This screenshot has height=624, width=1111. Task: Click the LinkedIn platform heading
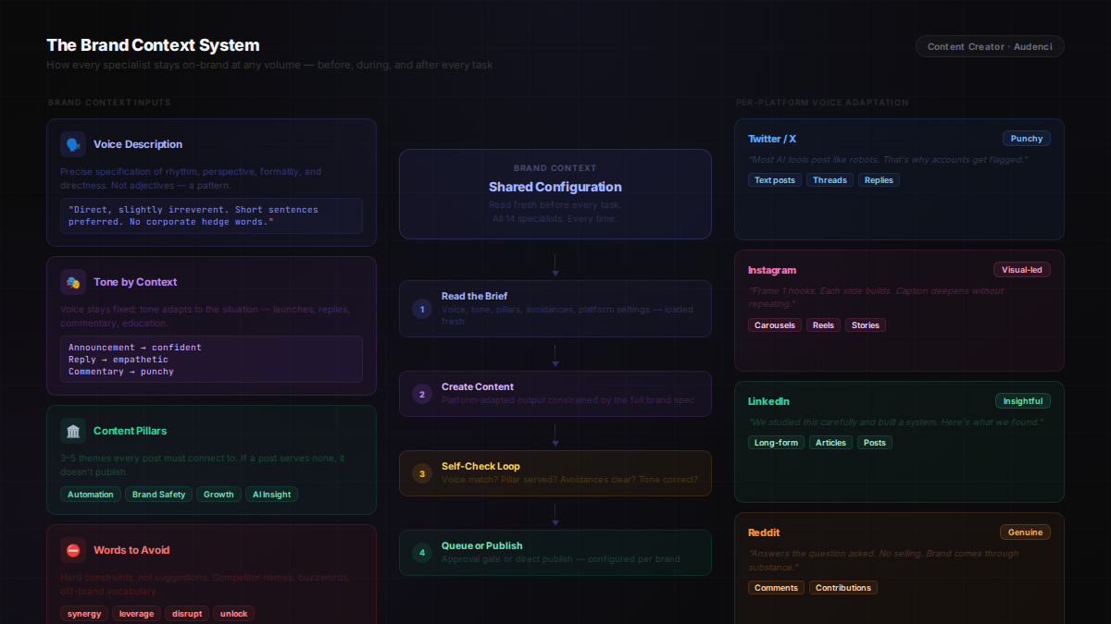[768, 401]
